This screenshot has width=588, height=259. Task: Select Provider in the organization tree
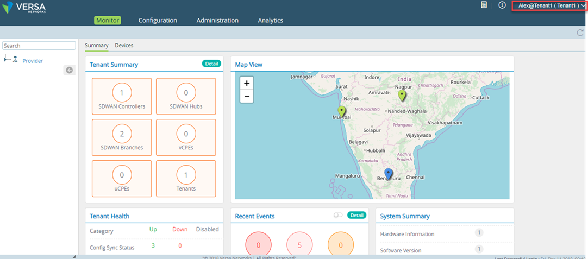33,61
